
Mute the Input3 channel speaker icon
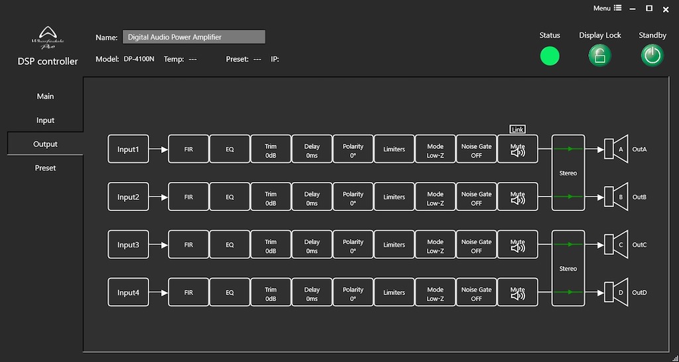[x=517, y=248]
